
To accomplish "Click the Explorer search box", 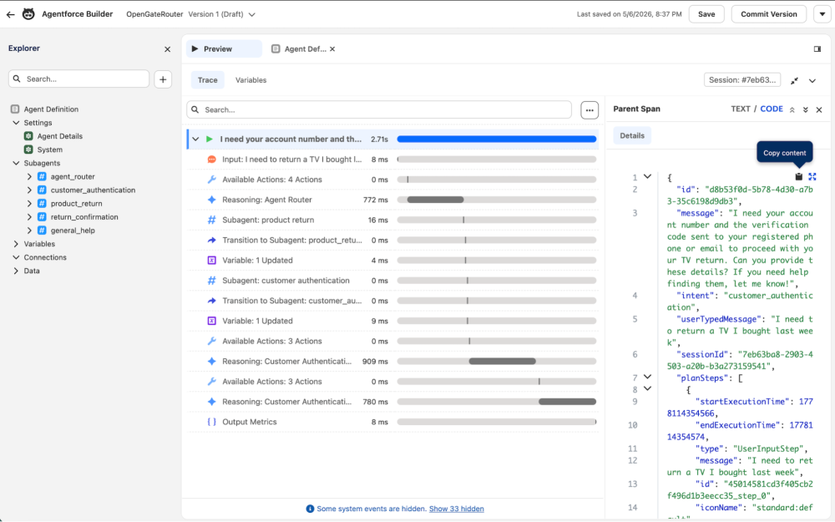I will [78, 79].
